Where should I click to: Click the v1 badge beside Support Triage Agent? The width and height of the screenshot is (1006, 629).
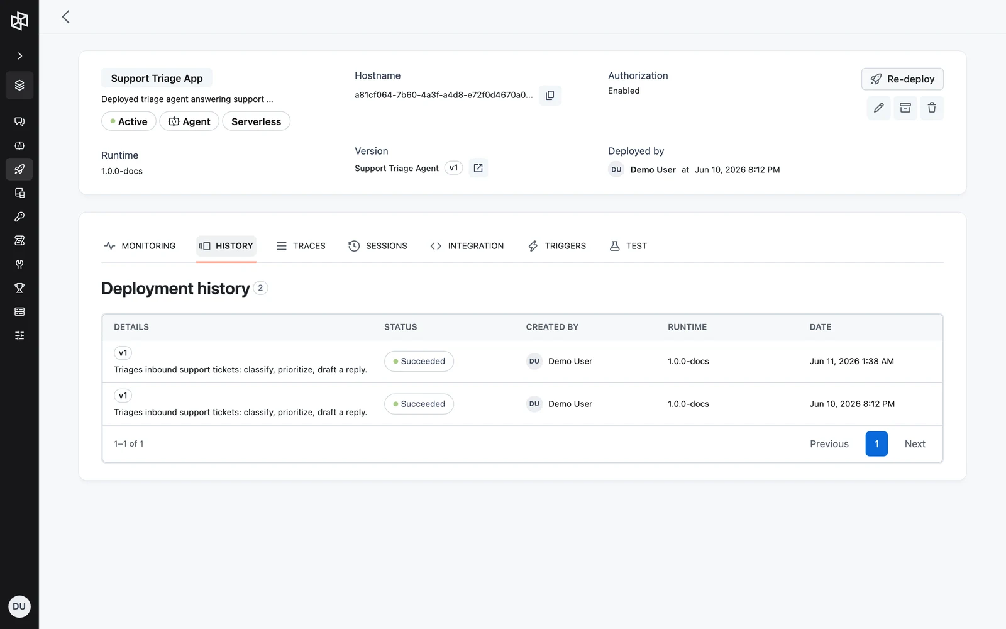coord(453,168)
